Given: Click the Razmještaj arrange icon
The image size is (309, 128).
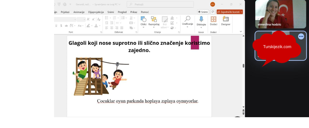Looking at the screenshot, I should [154, 20].
